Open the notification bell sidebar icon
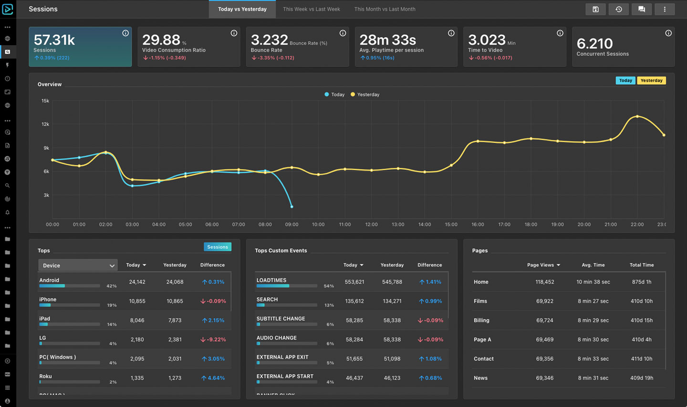Image resolution: width=687 pixels, height=407 pixels. [7, 212]
